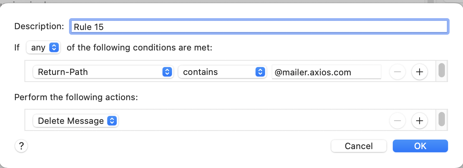Open the any/all conditions dropdown
This screenshot has width=463, height=168.
pos(43,48)
